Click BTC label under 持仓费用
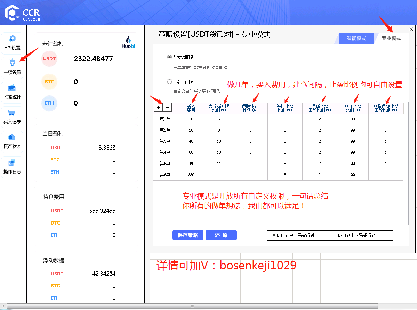The height and width of the screenshot is (310, 417). [55, 223]
